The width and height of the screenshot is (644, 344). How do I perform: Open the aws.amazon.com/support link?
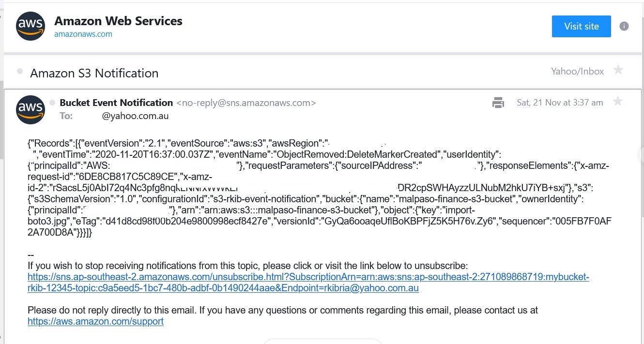[x=95, y=321]
